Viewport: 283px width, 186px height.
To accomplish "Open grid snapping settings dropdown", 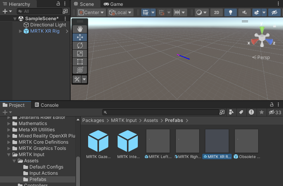I will point(169,12).
